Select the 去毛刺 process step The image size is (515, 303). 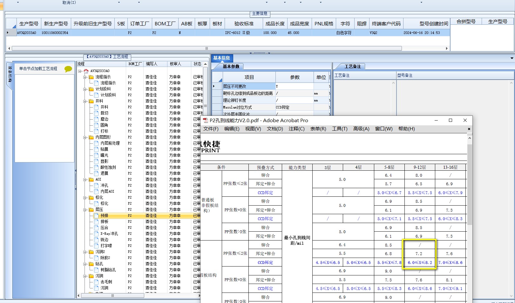pos(106,282)
